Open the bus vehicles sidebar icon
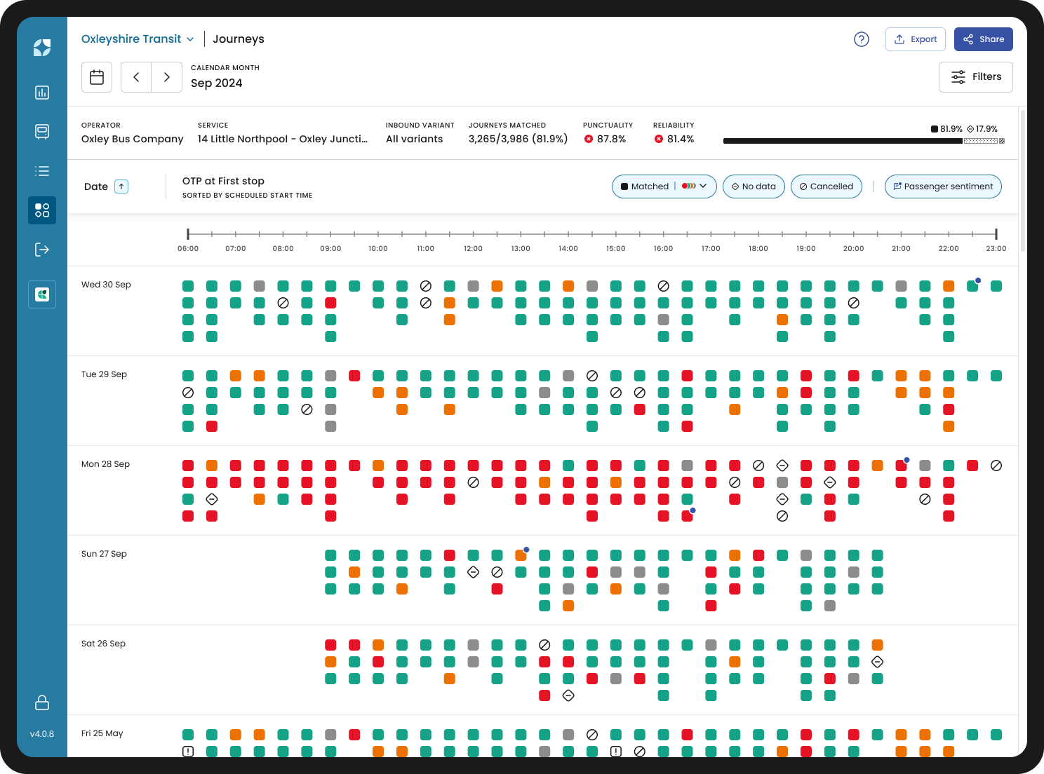The image size is (1044, 774). click(42, 132)
